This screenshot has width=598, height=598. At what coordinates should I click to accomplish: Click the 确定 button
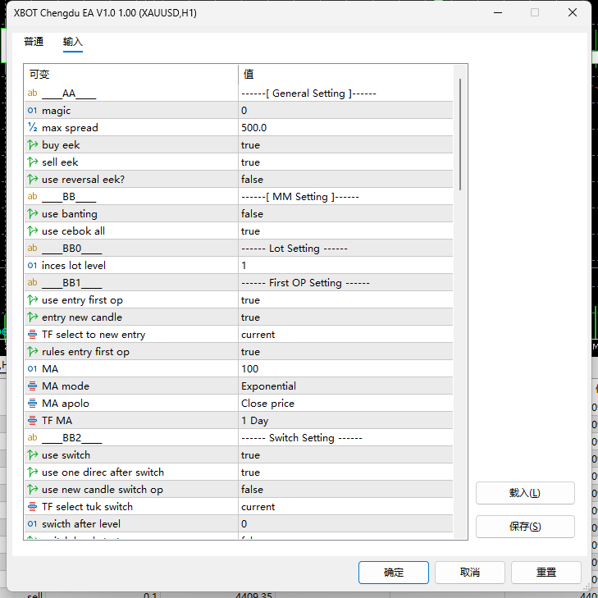[x=393, y=572]
